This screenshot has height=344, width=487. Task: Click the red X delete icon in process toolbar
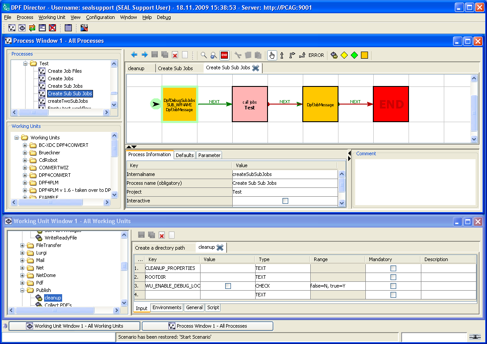[x=175, y=55]
